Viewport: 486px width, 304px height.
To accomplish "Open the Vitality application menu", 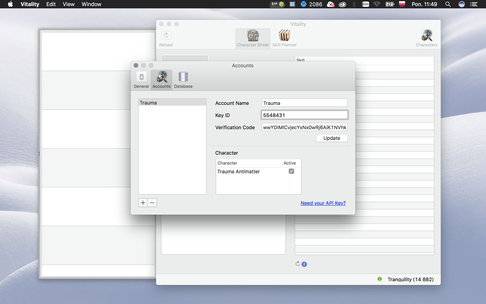I will 30,4.
